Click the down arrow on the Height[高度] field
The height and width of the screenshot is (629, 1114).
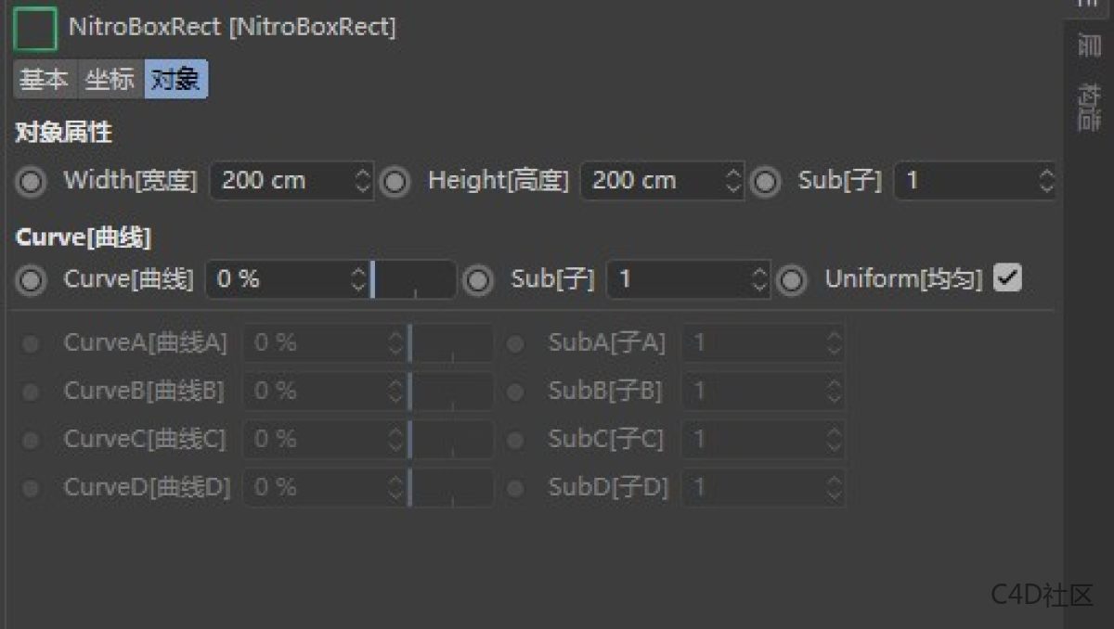pyautogui.click(x=735, y=187)
